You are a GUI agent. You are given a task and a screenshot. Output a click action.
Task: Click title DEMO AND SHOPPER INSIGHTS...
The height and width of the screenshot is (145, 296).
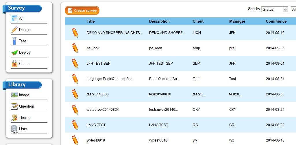[x=114, y=32]
